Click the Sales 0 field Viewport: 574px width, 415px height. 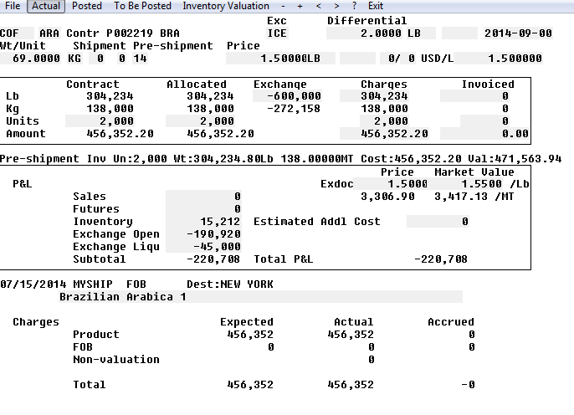click(x=203, y=197)
